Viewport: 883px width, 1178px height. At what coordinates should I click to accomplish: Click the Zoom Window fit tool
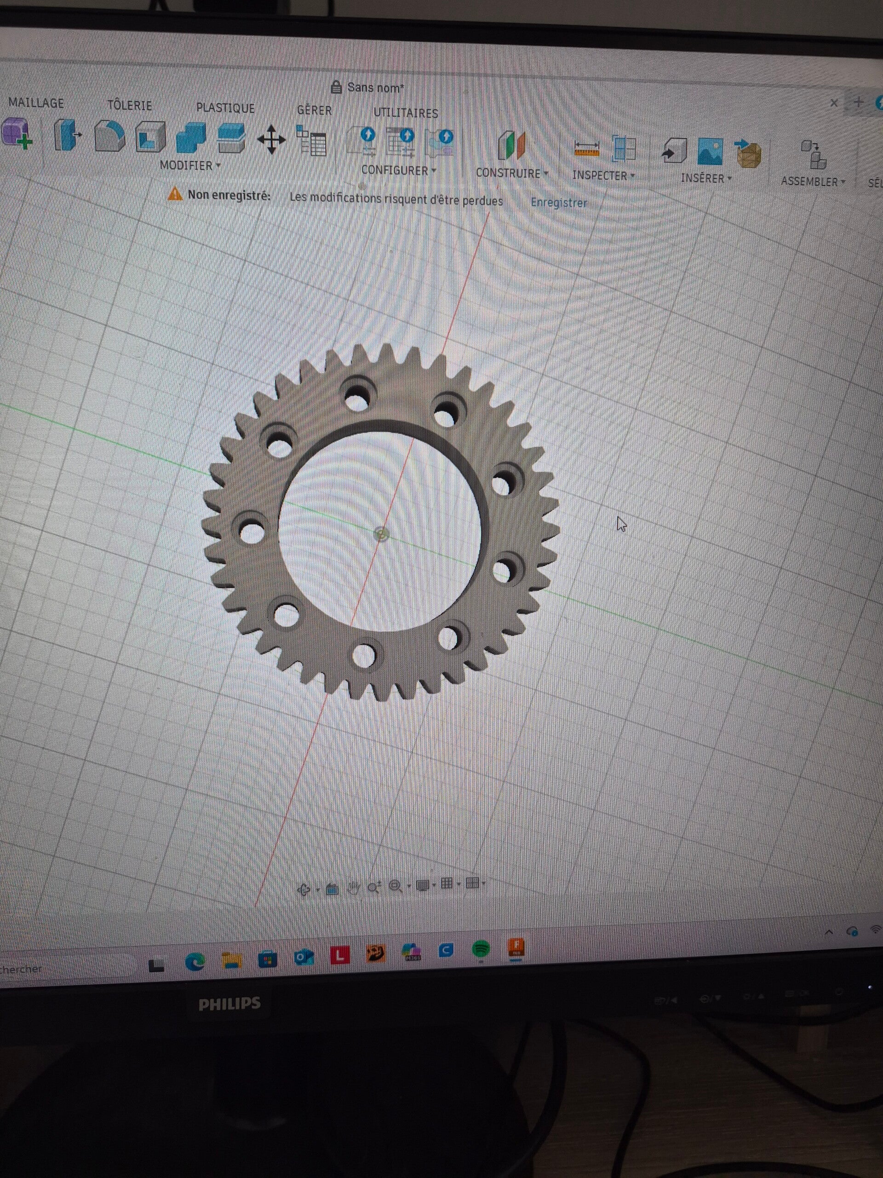tap(396, 886)
